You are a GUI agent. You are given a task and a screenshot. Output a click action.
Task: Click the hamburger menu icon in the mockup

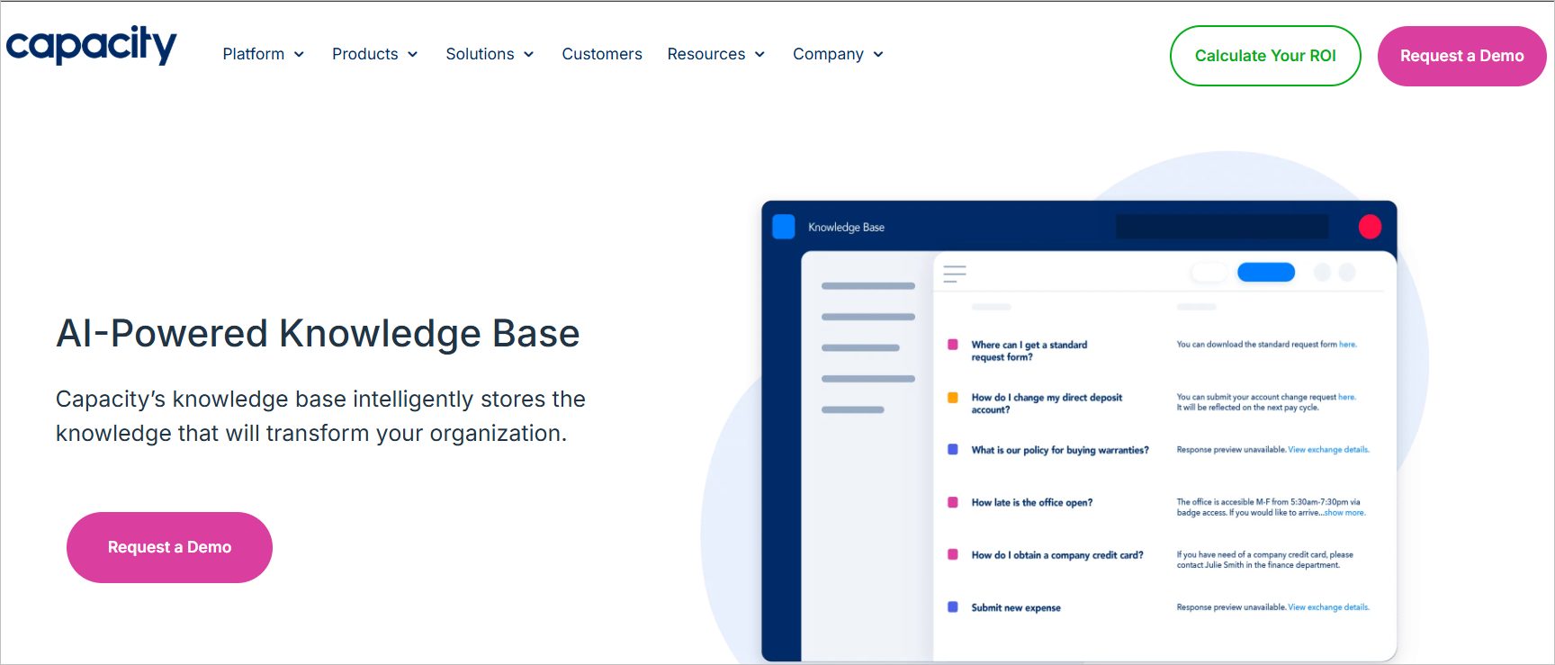click(955, 274)
